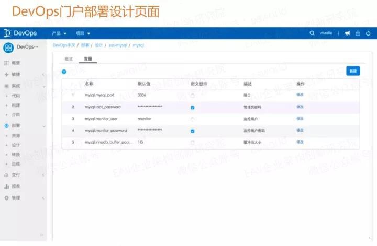Open 报表 reports in sidebar

15,186
